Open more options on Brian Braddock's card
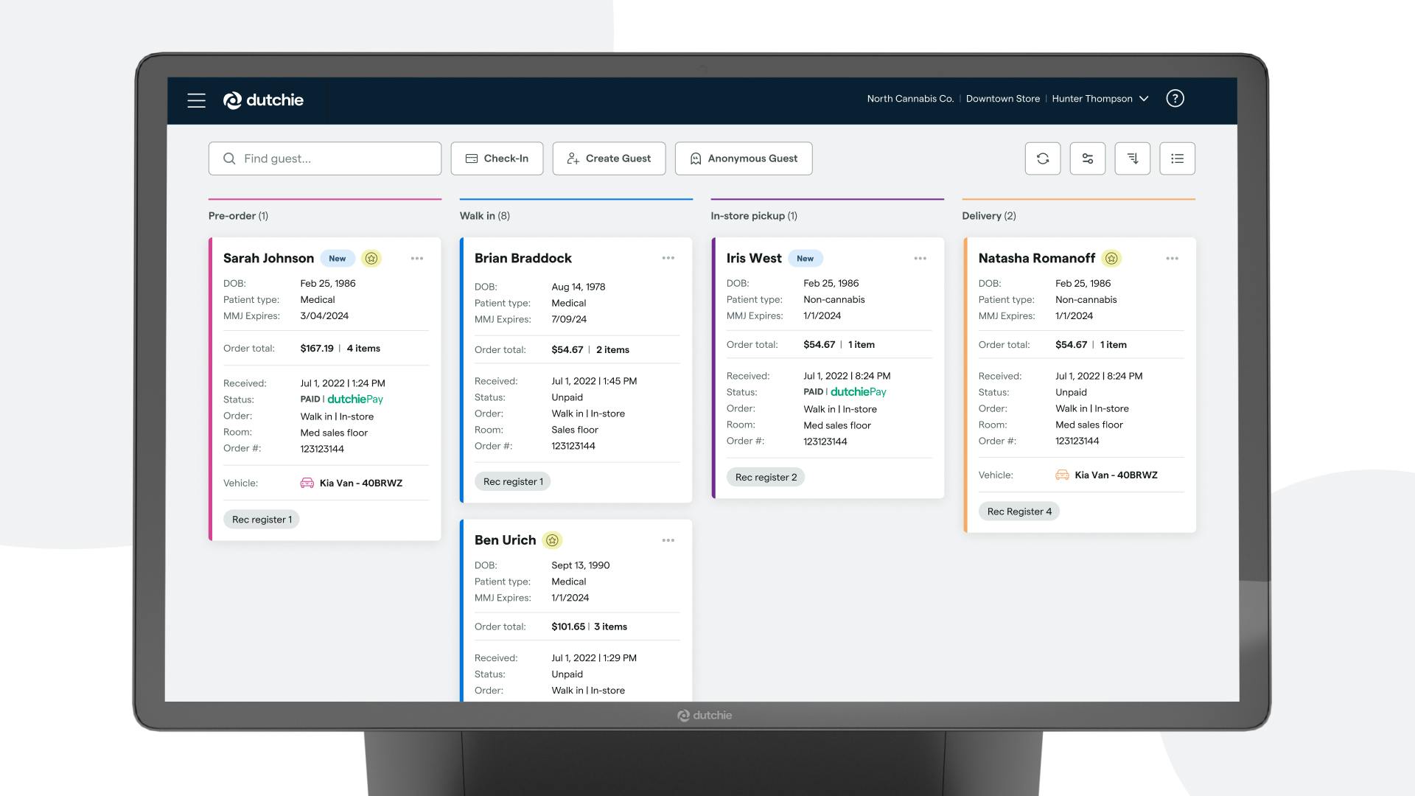 click(x=668, y=258)
